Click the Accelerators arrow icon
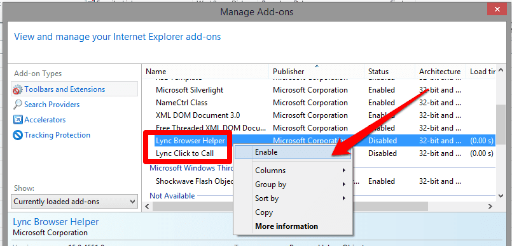This screenshot has width=512, height=246. pos(18,120)
